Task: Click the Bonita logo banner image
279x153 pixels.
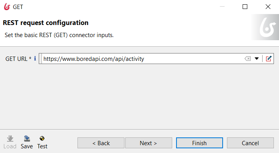Action: coord(265,27)
